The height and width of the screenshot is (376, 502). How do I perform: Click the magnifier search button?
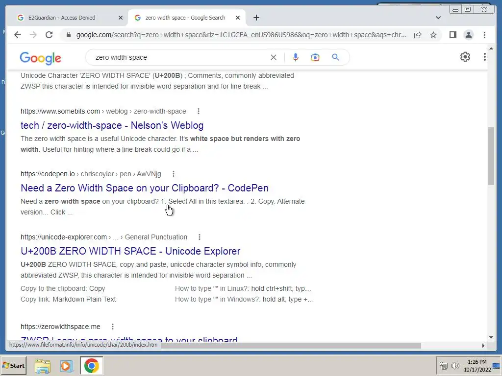tap(335, 57)
